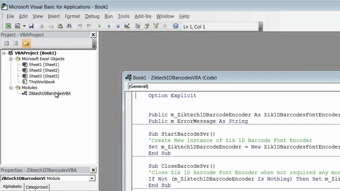This screenshot has height=191, width=340.
Task: Open the Properties object selector dropdown
Action: point(92,179)
